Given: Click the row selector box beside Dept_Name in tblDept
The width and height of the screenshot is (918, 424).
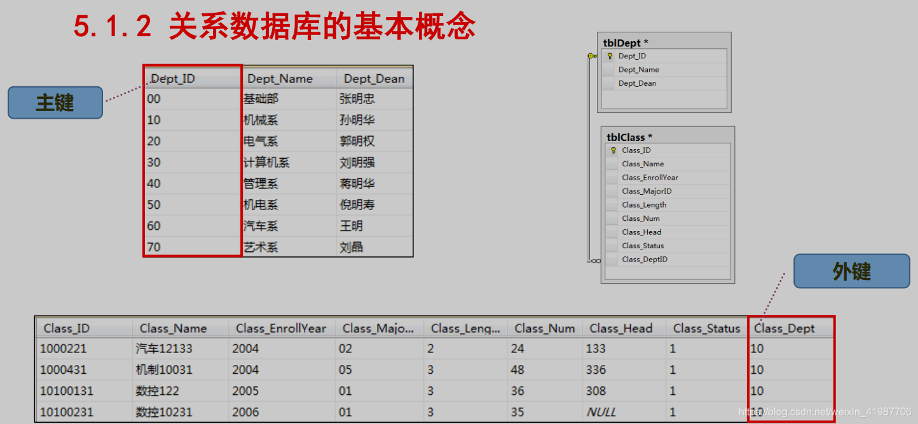Looking at the screenshot, I should [x=609, y=70].
